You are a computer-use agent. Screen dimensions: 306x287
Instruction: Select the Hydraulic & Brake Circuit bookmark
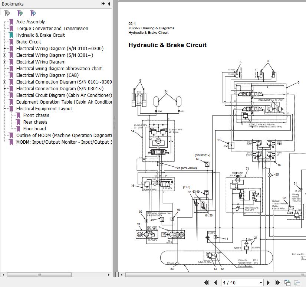coord(40,35)
